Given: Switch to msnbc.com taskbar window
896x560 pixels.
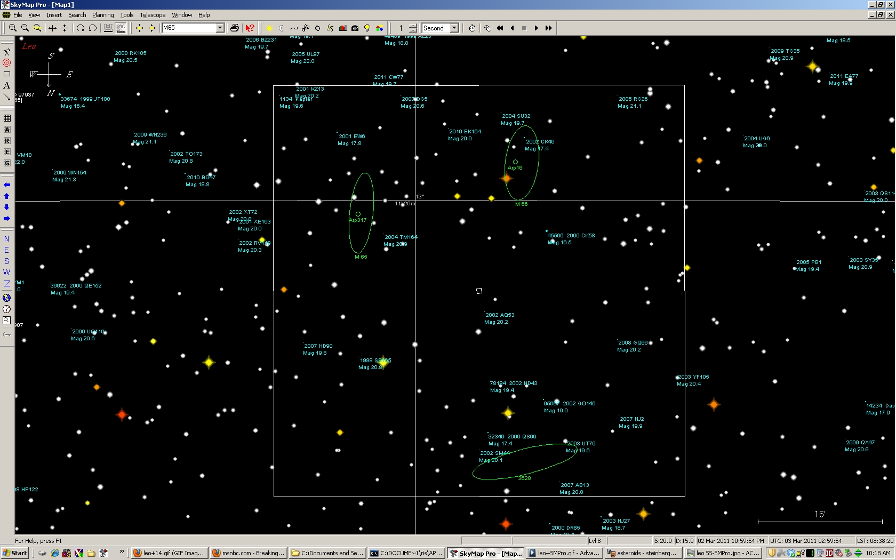Looking at the screenshot, I should [x=248, y=553].
